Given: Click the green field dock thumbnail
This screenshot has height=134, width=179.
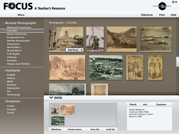Looking at the screenshot, I should tap(58, 120).
